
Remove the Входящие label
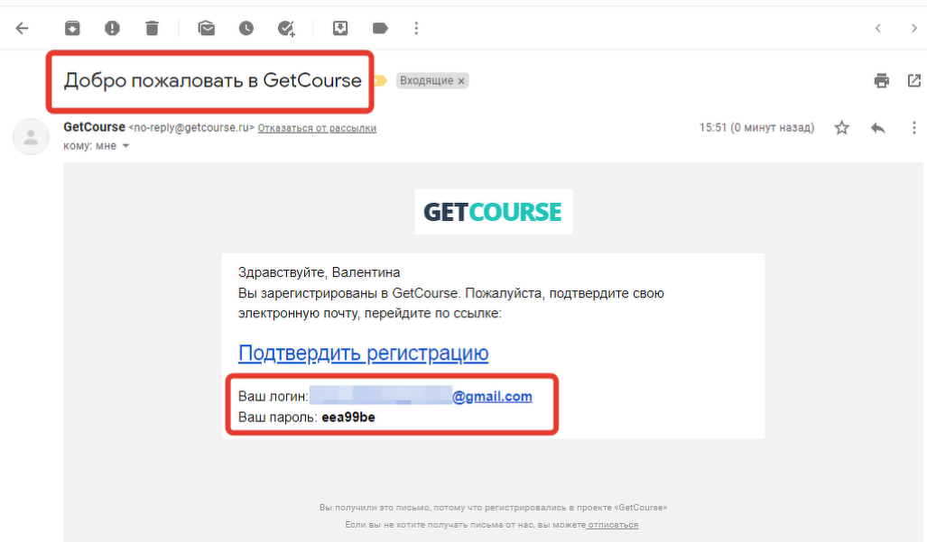click(461, 81)
